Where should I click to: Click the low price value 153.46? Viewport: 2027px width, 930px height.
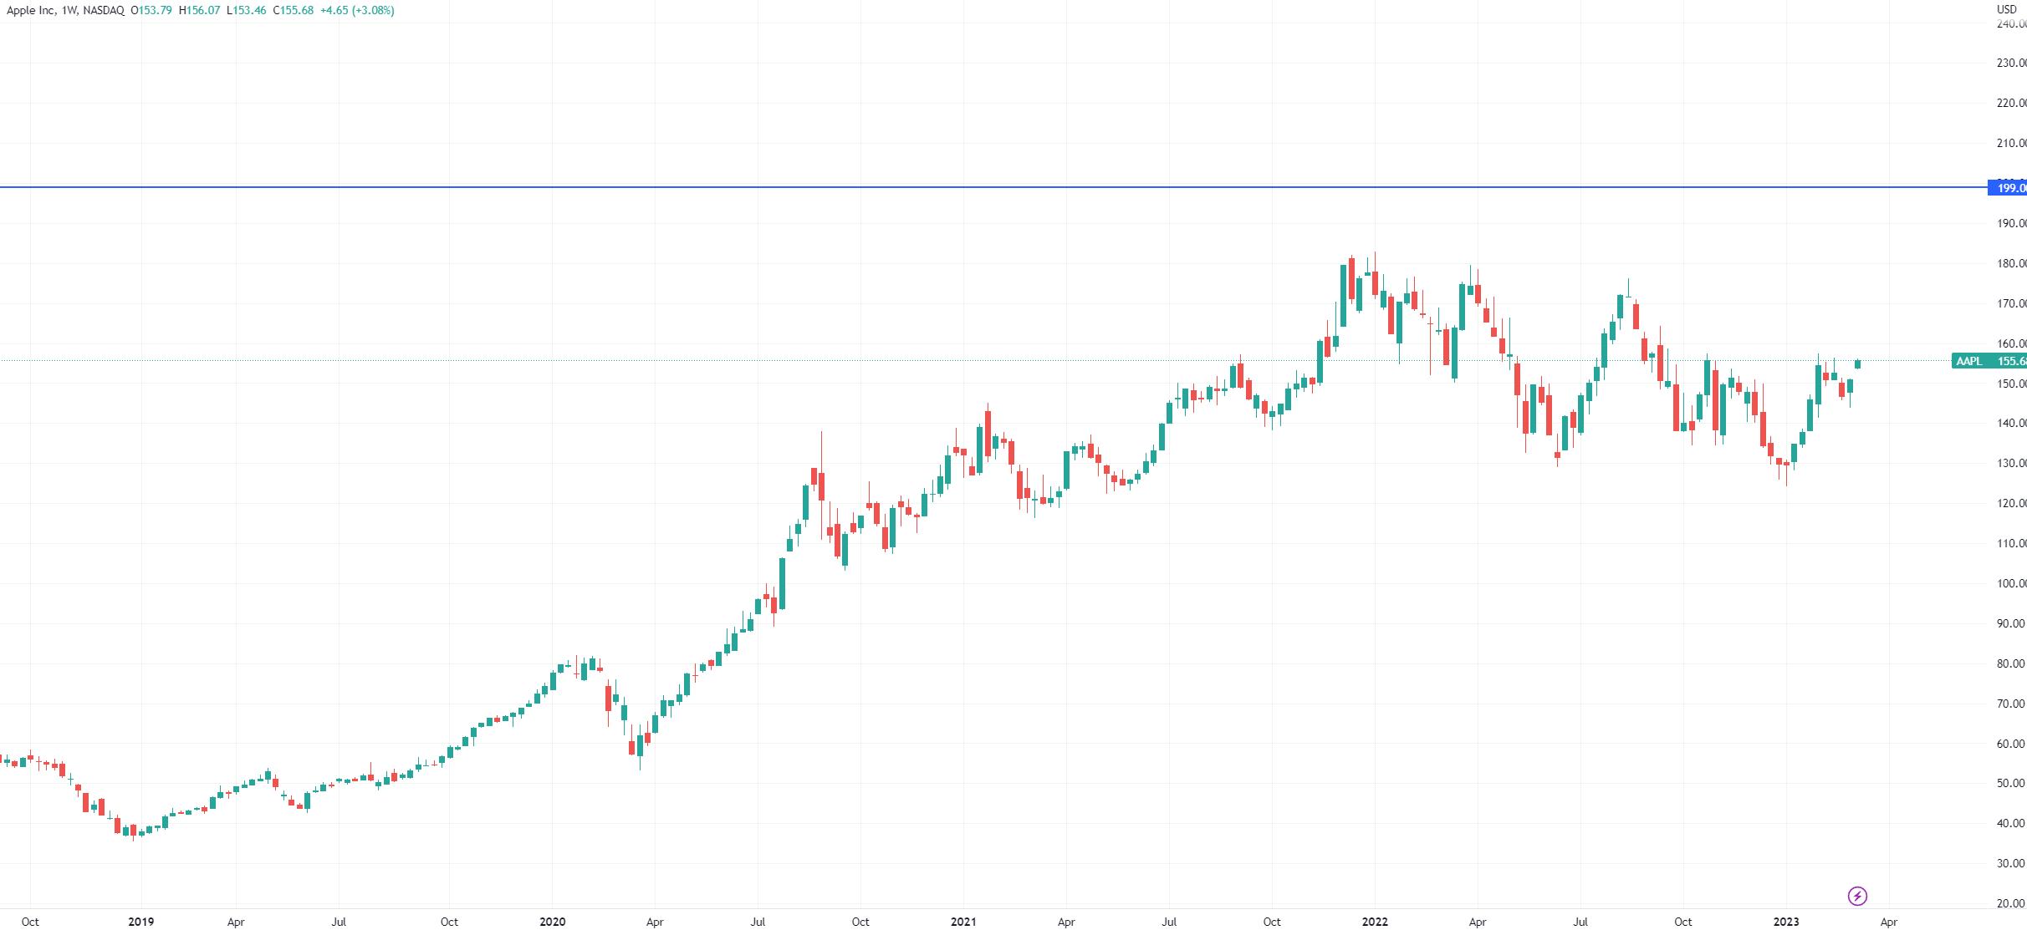pyautogui.click(x=249, y=11)
